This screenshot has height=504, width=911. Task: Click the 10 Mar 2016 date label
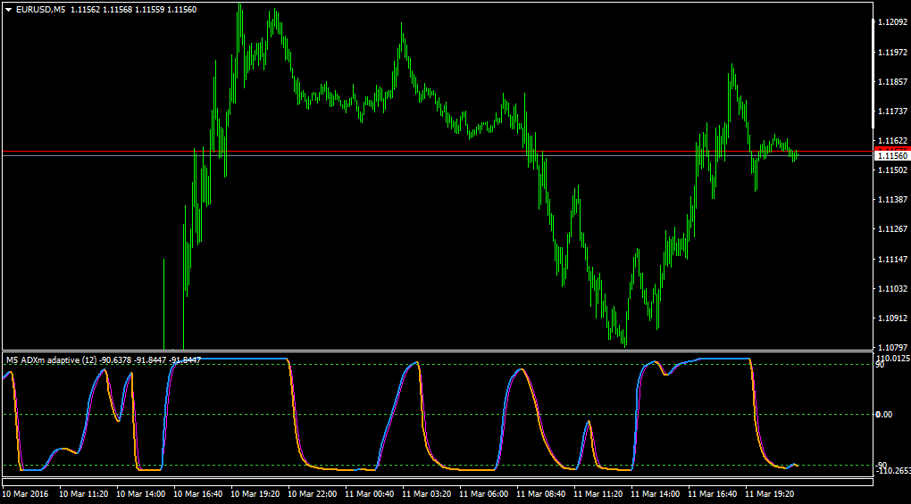[x=25, y=494]
